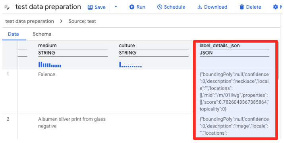Click the Delete trash icon
The image size is (284, 143).
click(x=242, y=7)
